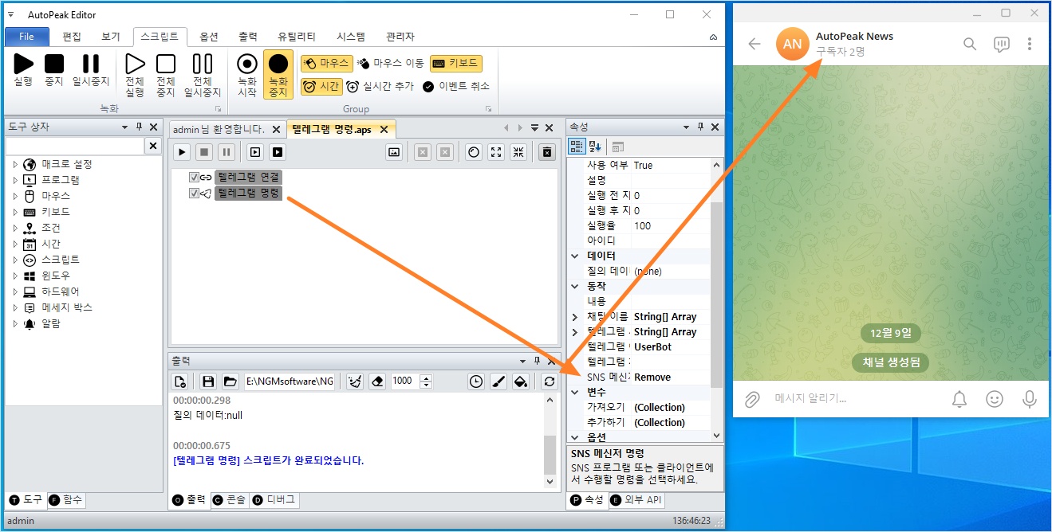Open the File menu

point(26,37)
